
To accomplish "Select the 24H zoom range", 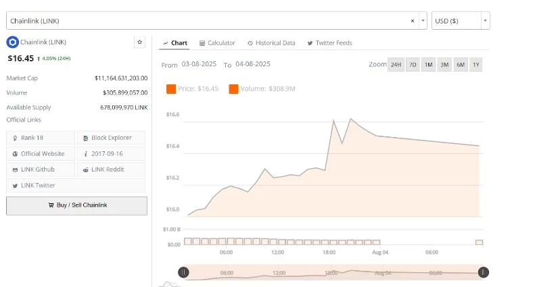I will 396,65.
